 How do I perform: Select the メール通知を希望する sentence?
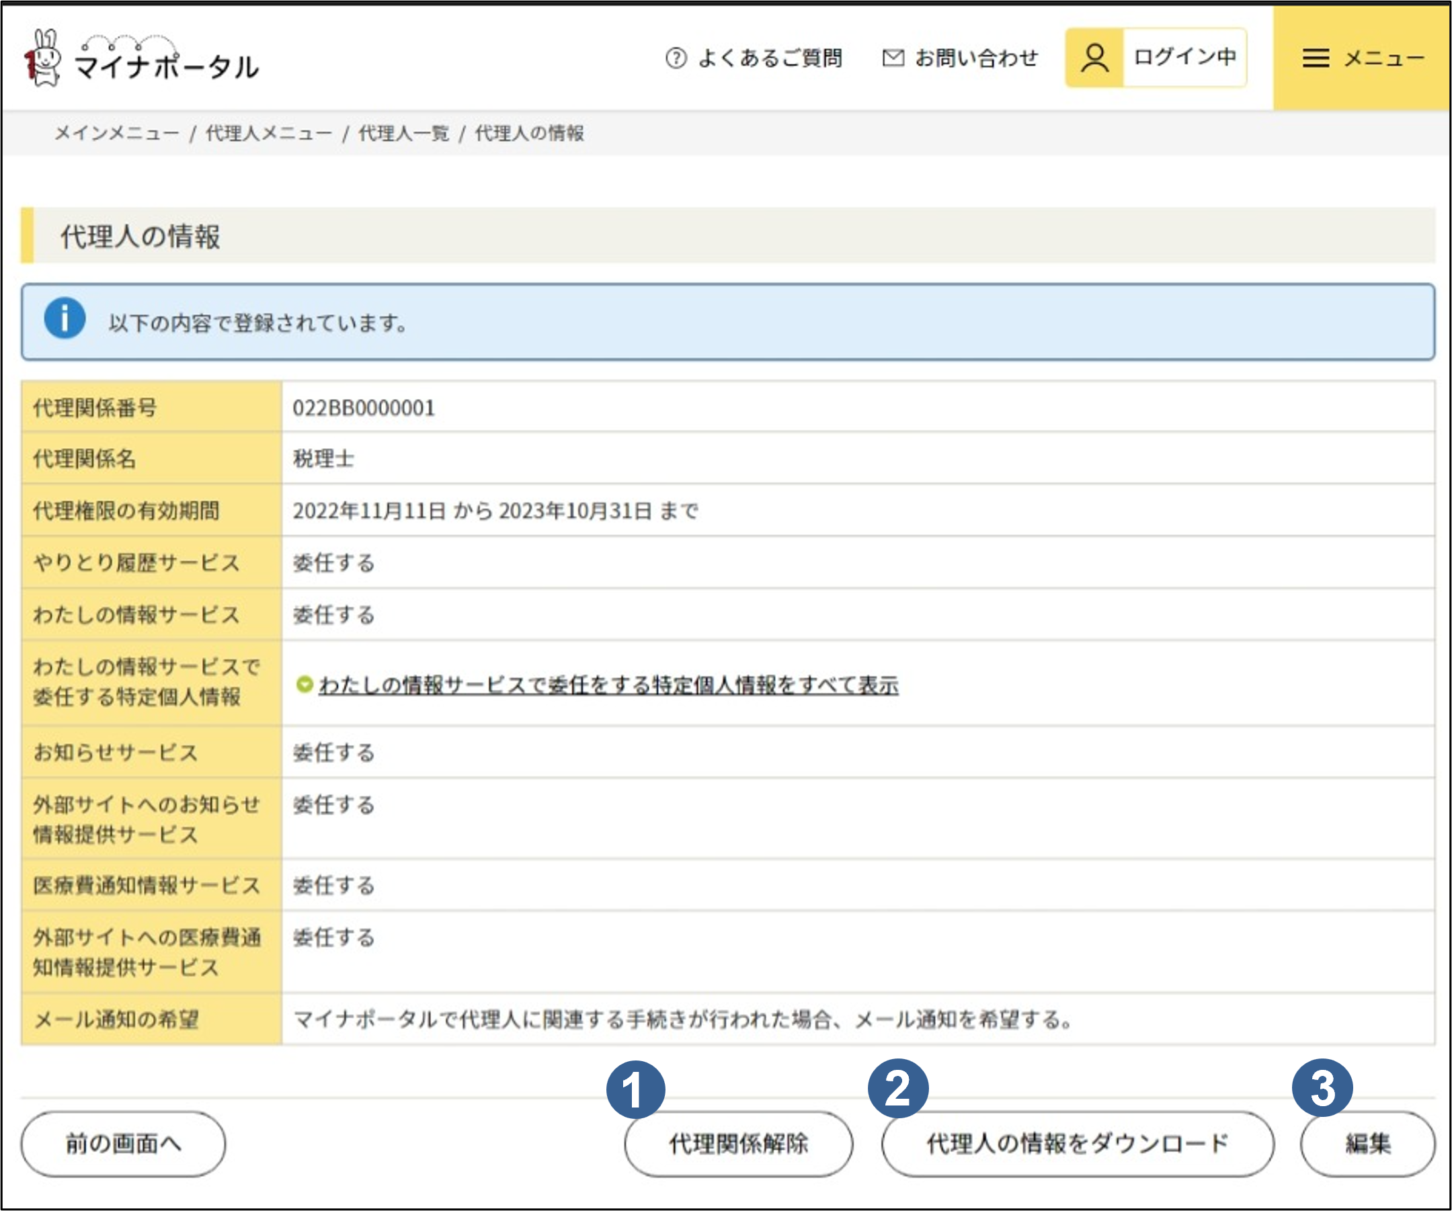[x=682, y=1019]
